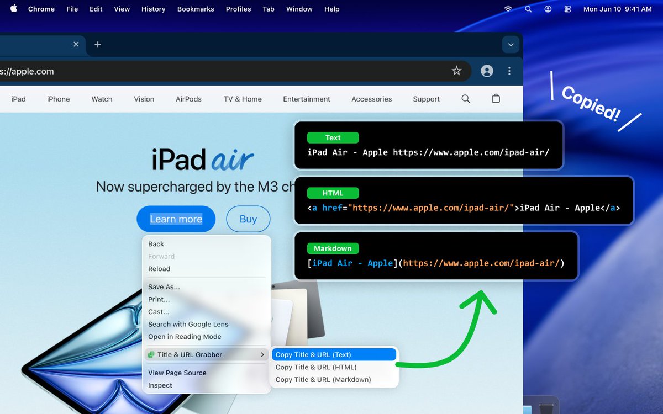Choose Back in context menu
663x414 pixels.
click(x=207, y=244)
